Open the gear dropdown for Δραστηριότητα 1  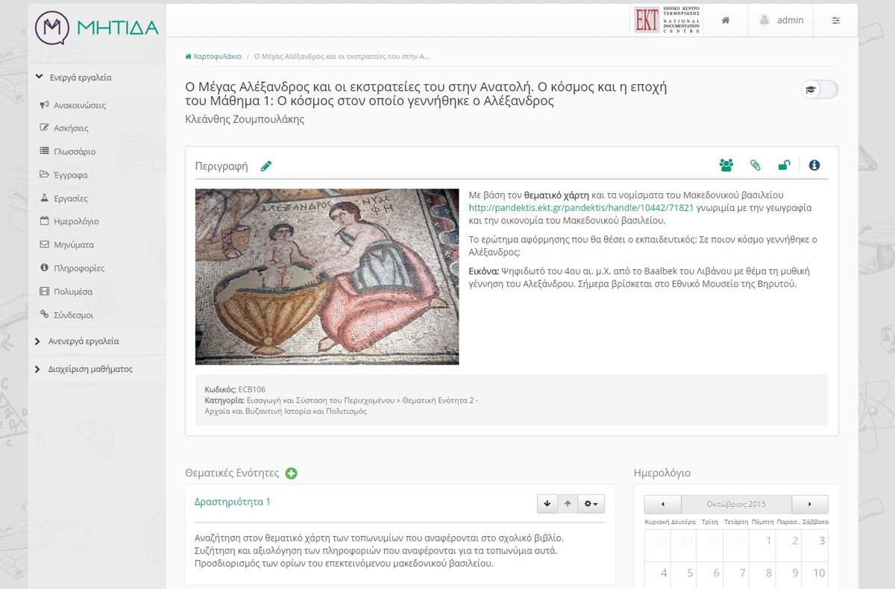(x=591, y=504)
